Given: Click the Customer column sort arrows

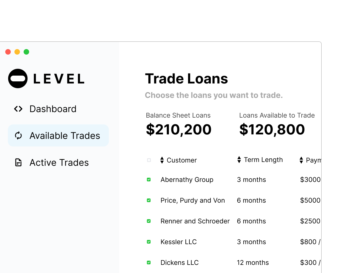Looking at the screenshot, I should tap(162, 160).
